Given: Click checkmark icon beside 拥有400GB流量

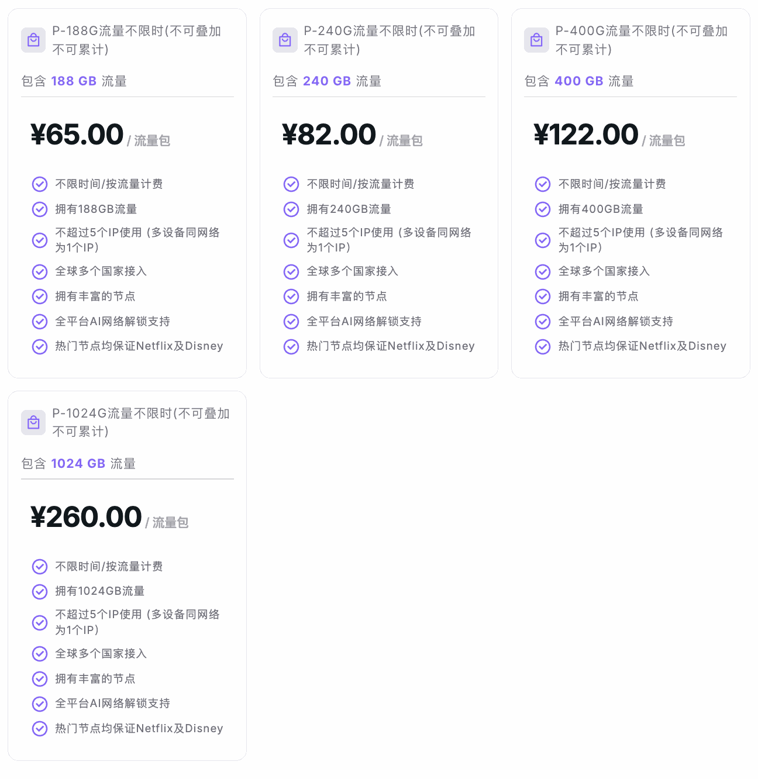Looking at the screenshot, I should [543, 209].
